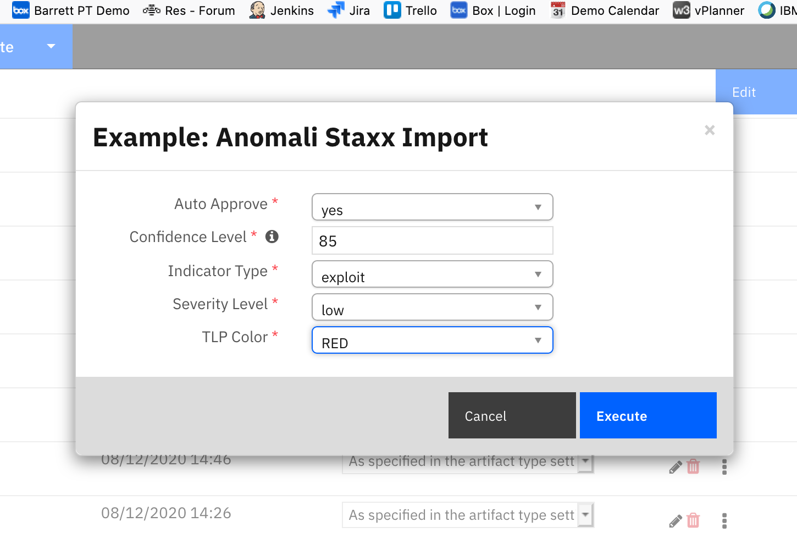
Task: Click the pencil edit icon in the 14:46 row
Action: tap(676, 467)
